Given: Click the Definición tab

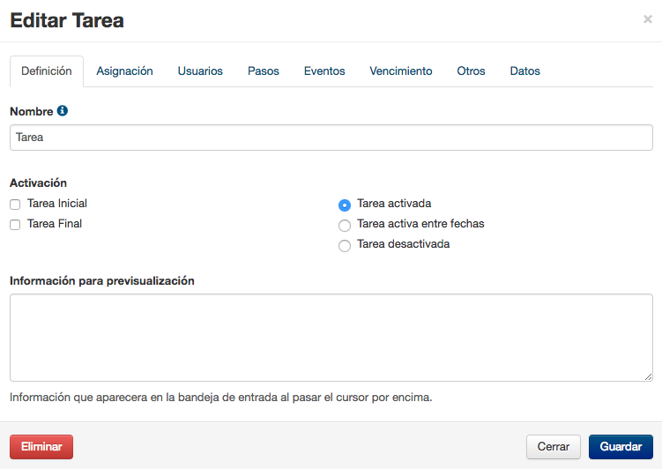Looking at the screenshot, I should [x=47, y=71].
